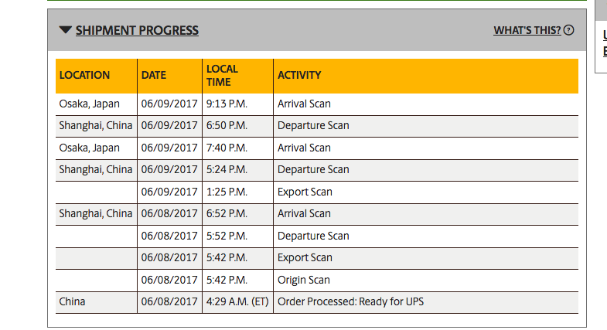Click the Origin Scan activity text
This screenshot has width=607, height=330.
pos(303,280)
